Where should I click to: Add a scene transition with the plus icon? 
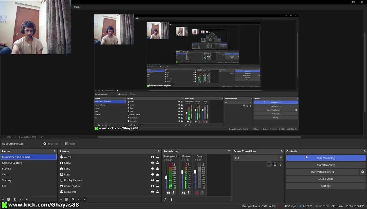pyautogui.click(x=269, y=164)
